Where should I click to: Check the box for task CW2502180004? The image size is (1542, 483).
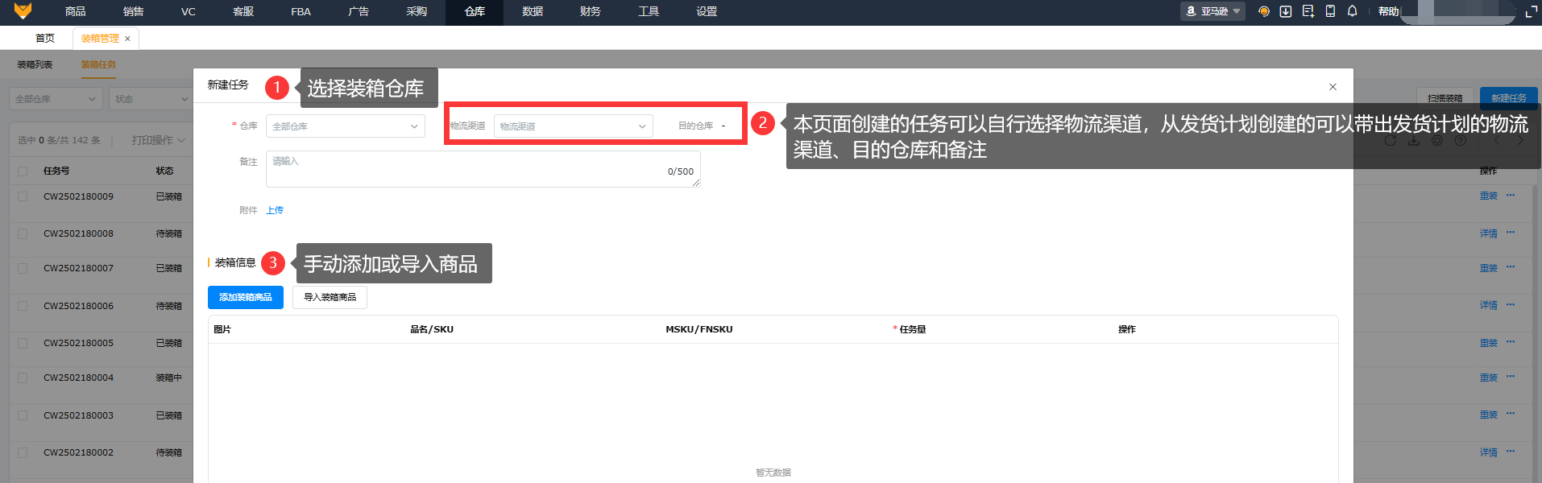click(x=23, y=378)
